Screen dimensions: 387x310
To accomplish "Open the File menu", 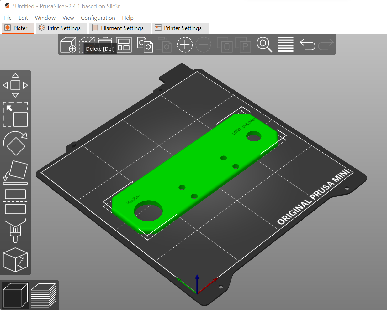I will pos(8,18).
